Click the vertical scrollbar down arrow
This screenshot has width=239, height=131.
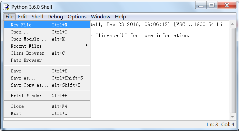tap(233, 117)
